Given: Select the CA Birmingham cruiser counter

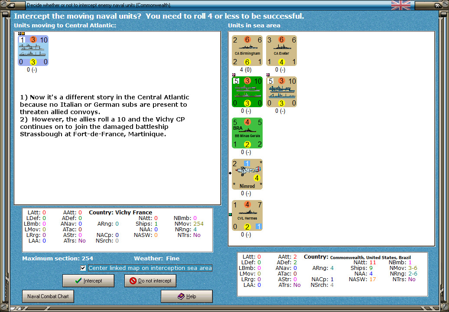Looking at the screenshot, I should (247, 51).
